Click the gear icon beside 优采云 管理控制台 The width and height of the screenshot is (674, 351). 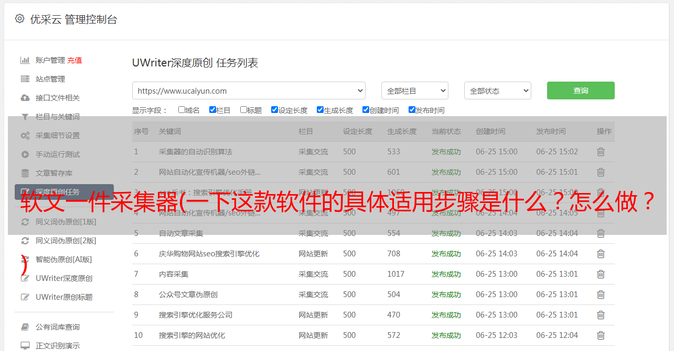click(x=19, y=19)
